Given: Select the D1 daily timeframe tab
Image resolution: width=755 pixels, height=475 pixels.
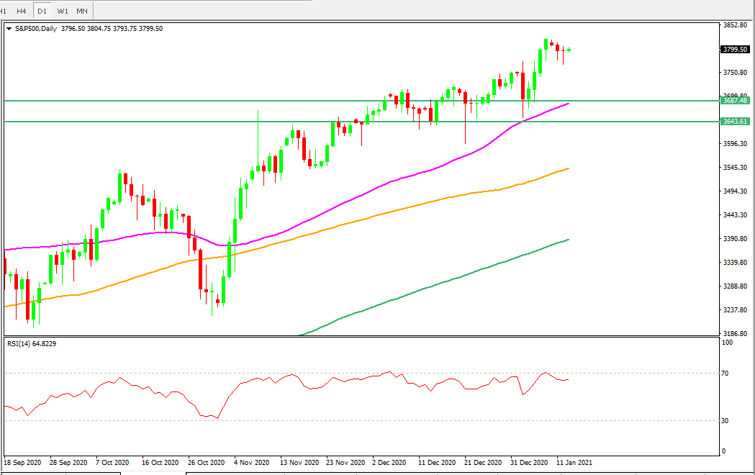Looking at the screenshot, I should pos(41,11).
